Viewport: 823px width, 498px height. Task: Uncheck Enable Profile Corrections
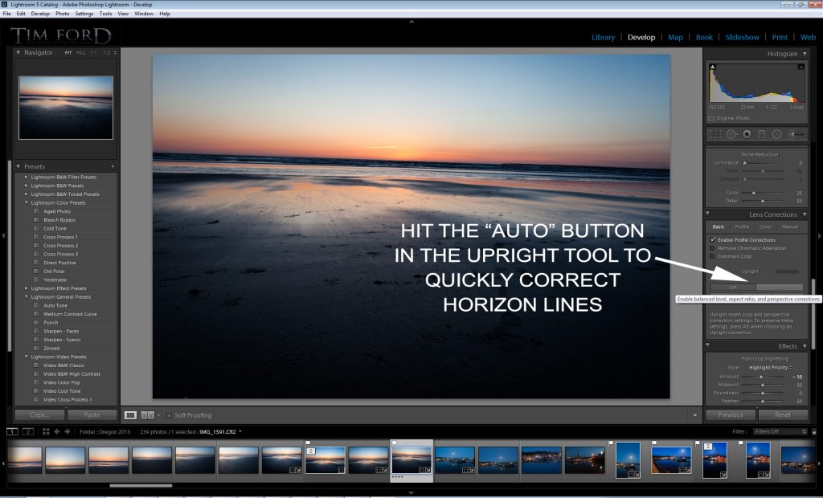tap(713, 240)
